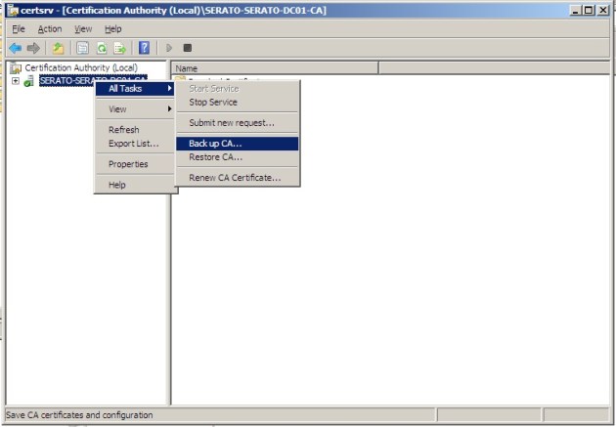Click the green Refresh toolbar icon
Screen dimensions: 616x427
point(101,47)
